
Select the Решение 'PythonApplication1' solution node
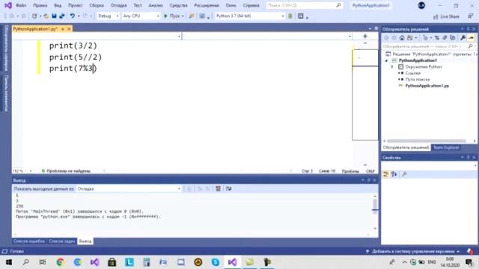tap(430, 54)
